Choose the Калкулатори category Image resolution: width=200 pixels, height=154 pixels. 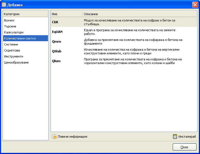point(14,32)
